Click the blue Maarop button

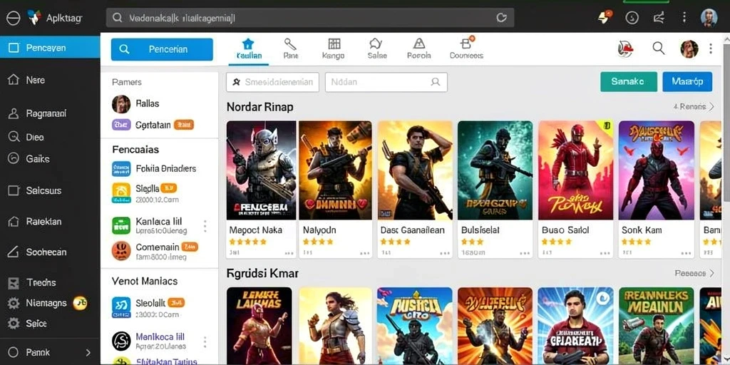pos(687,81)
